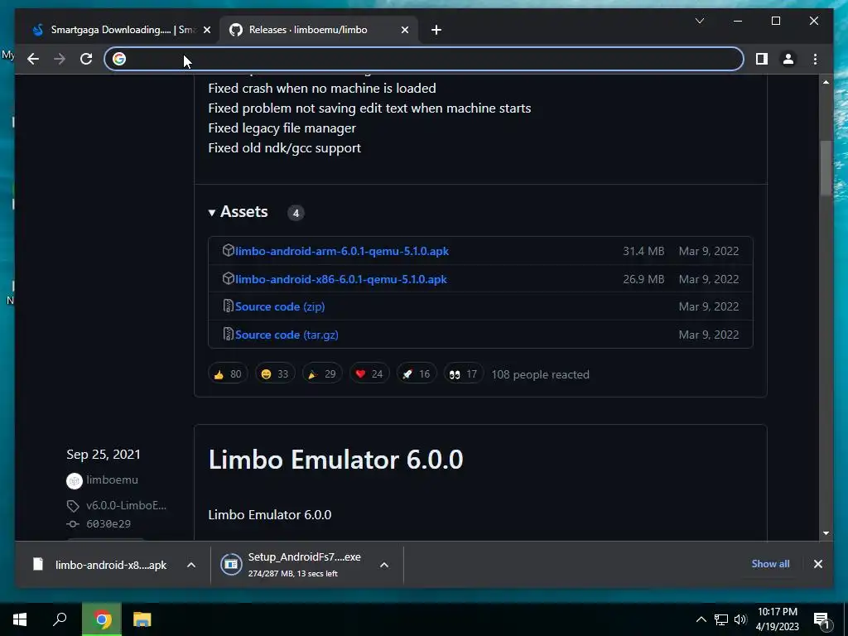The width and height of the screenshot is (848, 636).
Task: Click the 'Sep 25, 2021' release date
Action: [x=104, y=455]
